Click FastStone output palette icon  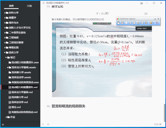click(x=151, y=23)
